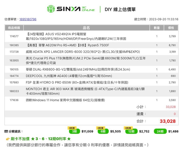Viewport: 183px width, 152px height.
Task: Click product code 157683
Action: point(14,82)
